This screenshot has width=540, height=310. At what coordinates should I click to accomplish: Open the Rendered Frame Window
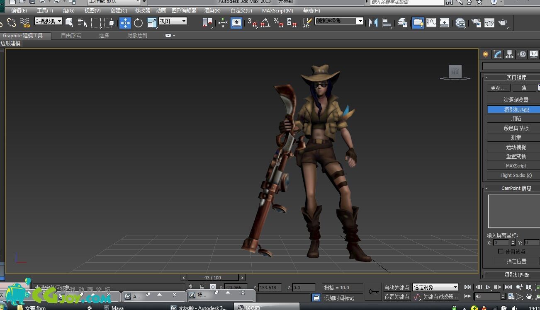[x=489, y=22]
